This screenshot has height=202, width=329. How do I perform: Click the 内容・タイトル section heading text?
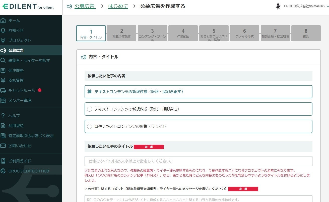coord(103,57)
